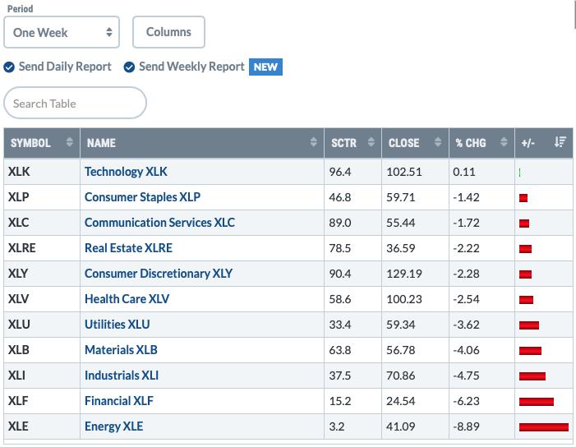Select the XLB symbol cell

tap(42, 350)
